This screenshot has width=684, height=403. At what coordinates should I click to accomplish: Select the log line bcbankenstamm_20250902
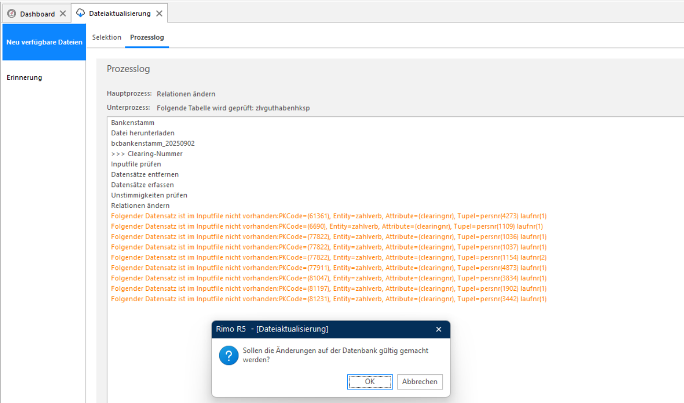[x=153, y=143]
